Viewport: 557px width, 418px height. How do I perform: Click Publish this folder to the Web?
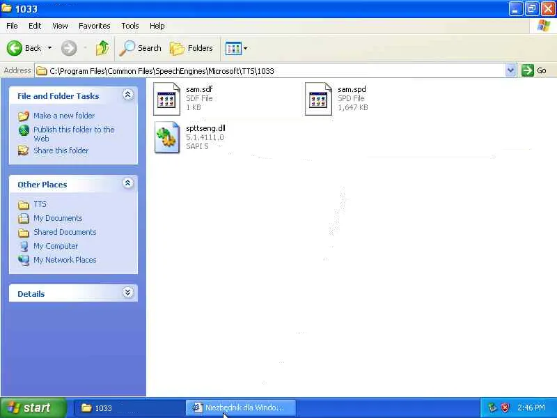pos(74,134)
